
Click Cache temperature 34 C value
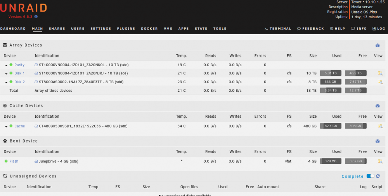181,126
